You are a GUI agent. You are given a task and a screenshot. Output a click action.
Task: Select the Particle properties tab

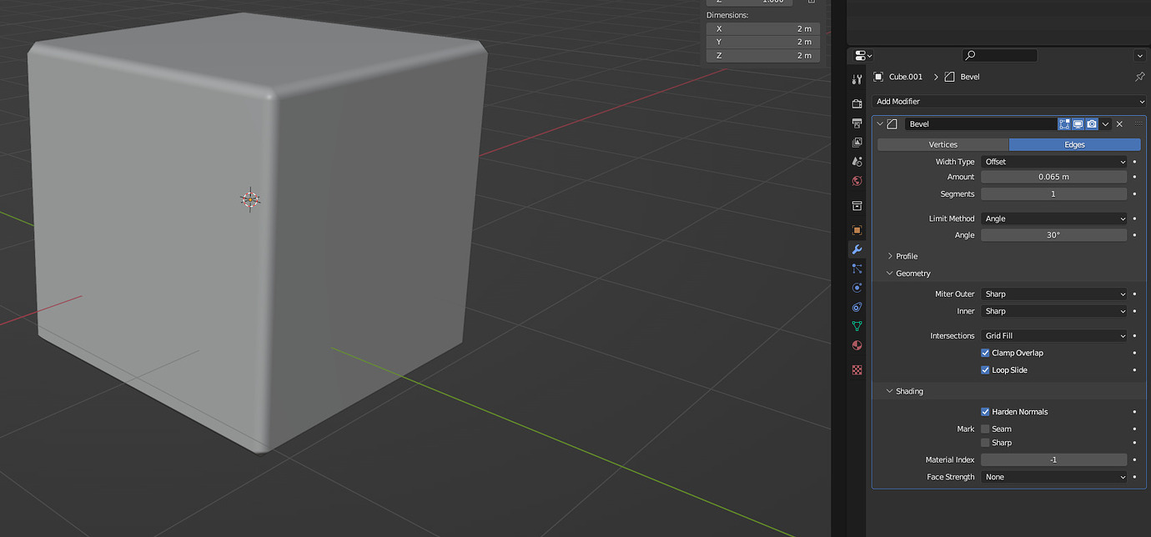point(857,268)
